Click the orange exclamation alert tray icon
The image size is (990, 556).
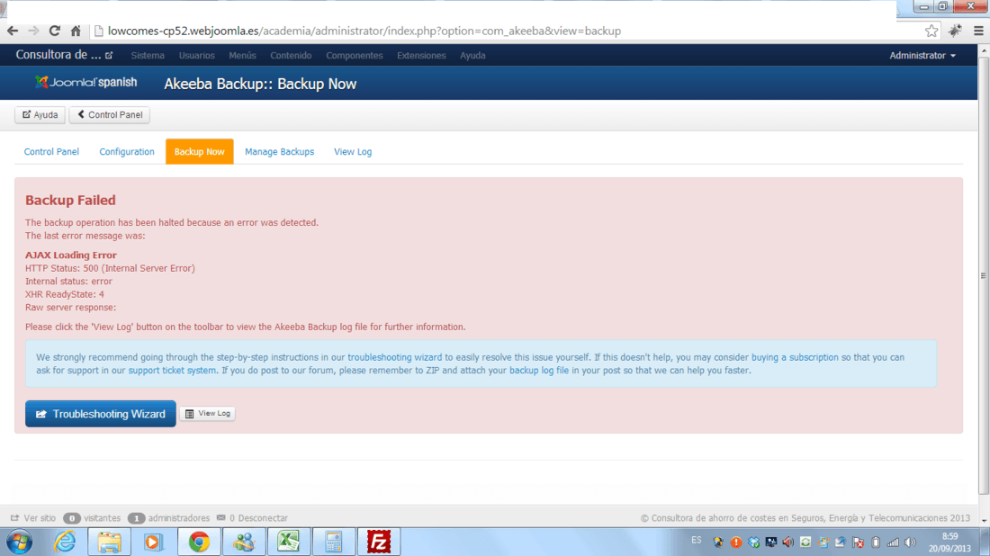click(x=736, y=543)
